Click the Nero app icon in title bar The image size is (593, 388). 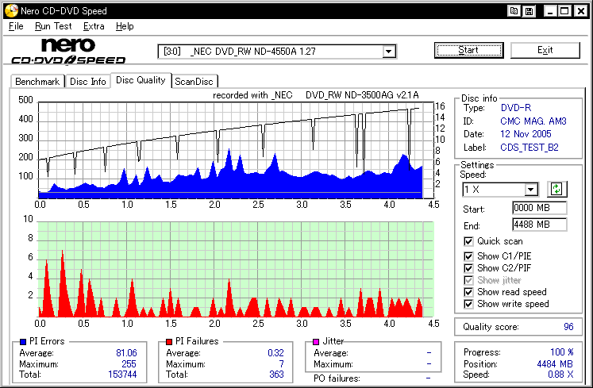(11, 10)
